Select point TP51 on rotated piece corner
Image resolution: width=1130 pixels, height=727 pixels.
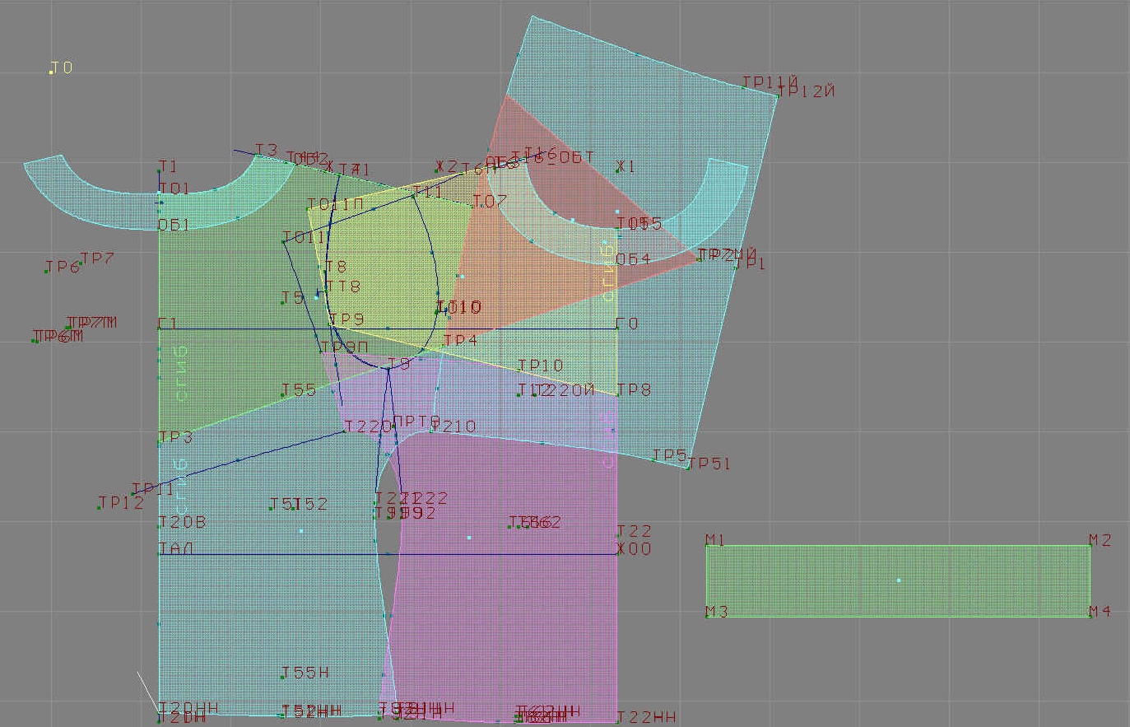pyautogui.click(x=688, y=468)
